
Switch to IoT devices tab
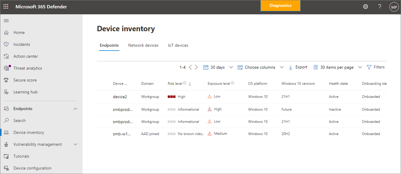pyautogui.click(x=178, y=46)
